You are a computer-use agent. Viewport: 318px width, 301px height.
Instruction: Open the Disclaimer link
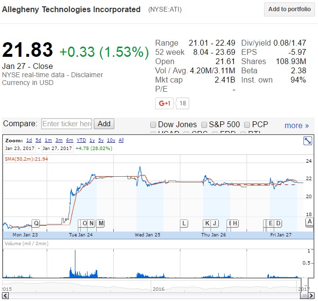coord(87,75)
